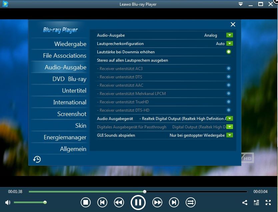This screenshot has height=212, width=278.
Task: Toggle Receiver unterstützt TrueHD
Action: [229, 102]
